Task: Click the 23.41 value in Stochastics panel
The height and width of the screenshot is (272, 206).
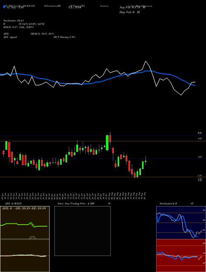Action: point(200,232)
